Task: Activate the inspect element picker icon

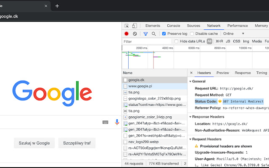Action: [127, 26]
